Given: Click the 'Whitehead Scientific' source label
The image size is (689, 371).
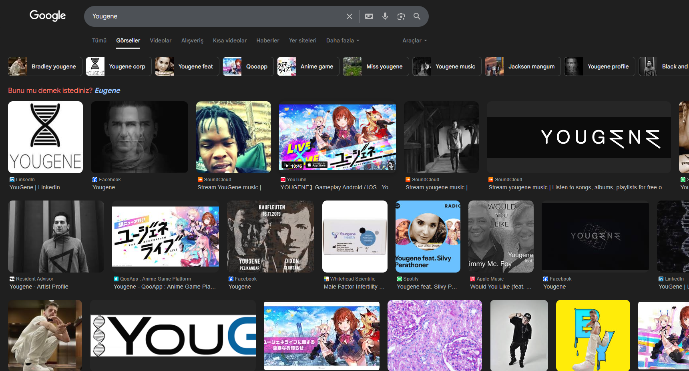Looking at the screenshot, I should (x=353, y=279).
